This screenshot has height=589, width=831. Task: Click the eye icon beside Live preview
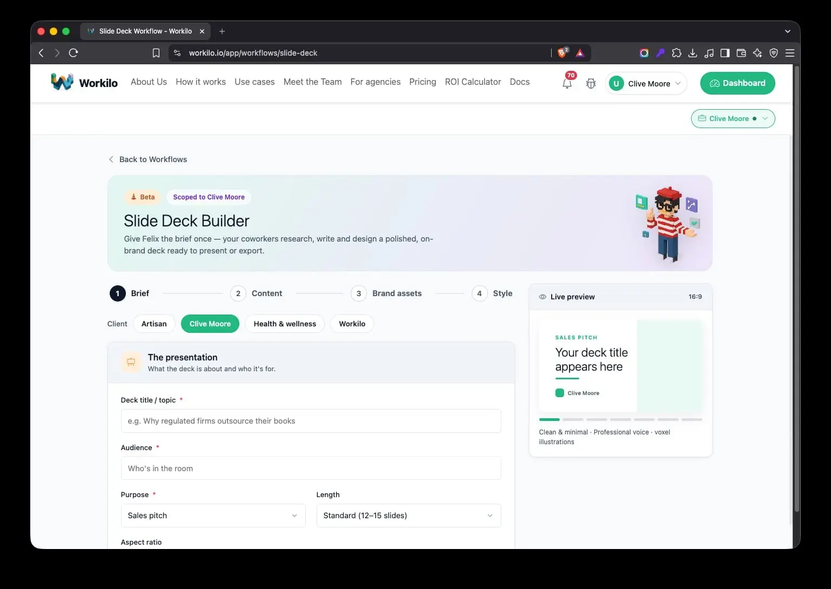542,297
